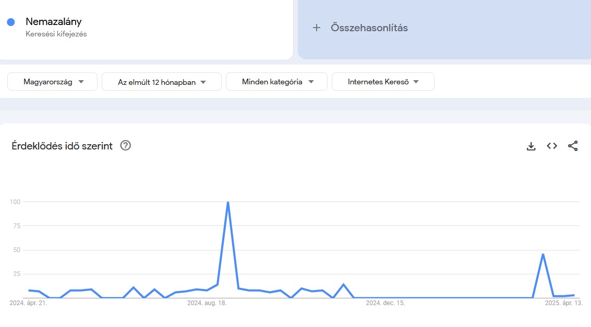Image resolution: width=591 pixels, height=327 pixels.
Task: Open help for Érdeklődés idő szerint
Action: [x=125, y=146]
